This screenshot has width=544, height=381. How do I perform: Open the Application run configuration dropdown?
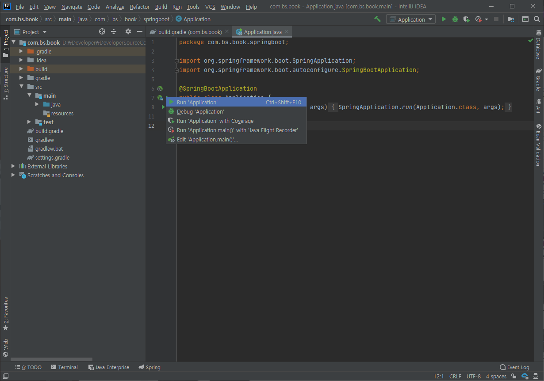411,19
